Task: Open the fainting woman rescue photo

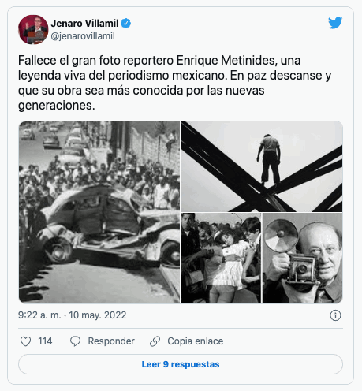Action: click(x=222, y=259)
